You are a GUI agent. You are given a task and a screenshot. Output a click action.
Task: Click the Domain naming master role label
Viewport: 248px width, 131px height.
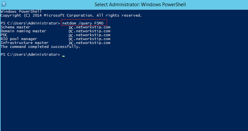click(x=23, y=31)
